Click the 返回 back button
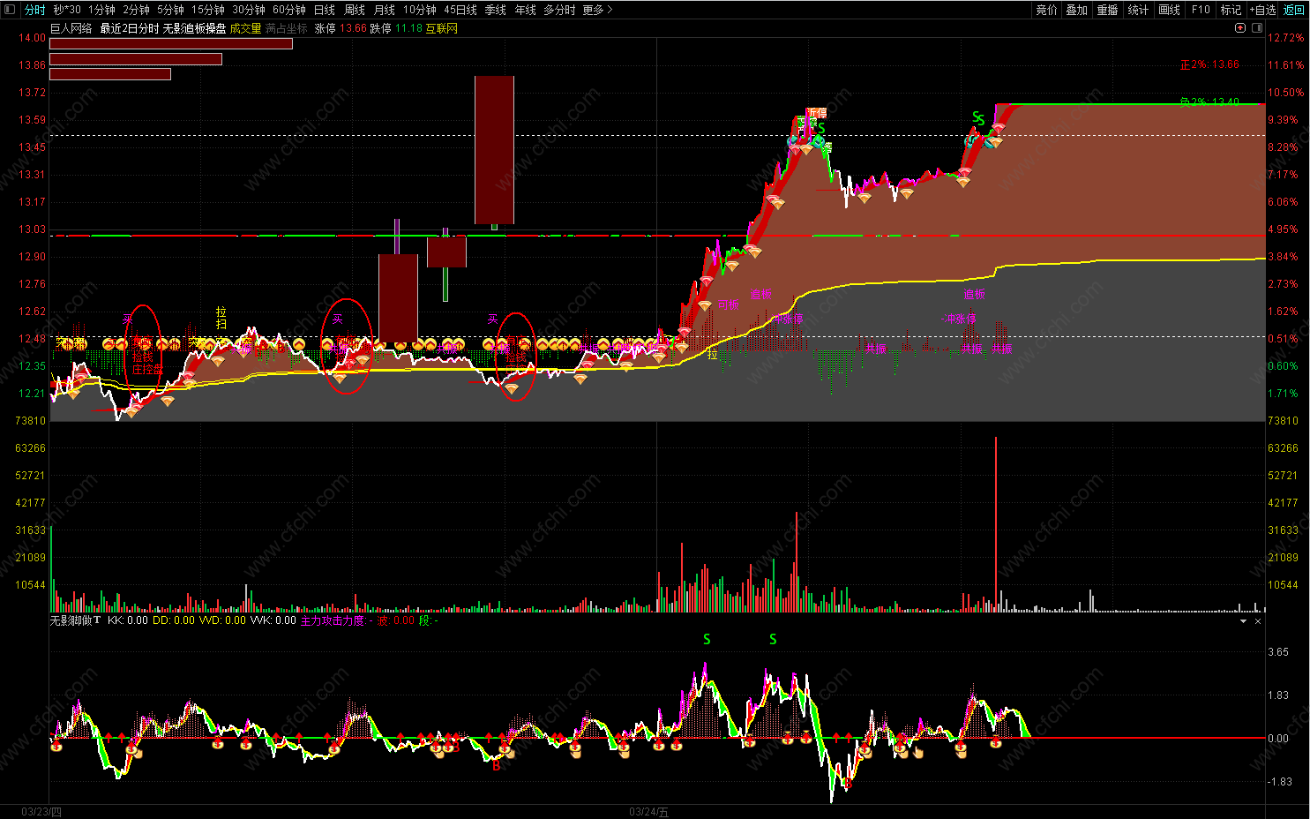Viewport: 1310px width, 819px height. (1294, 10)
